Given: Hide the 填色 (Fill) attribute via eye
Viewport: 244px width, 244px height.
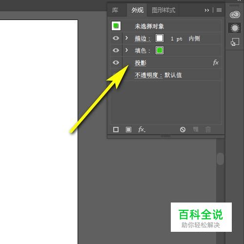Looking at the screenshot, I should point(116,50).
